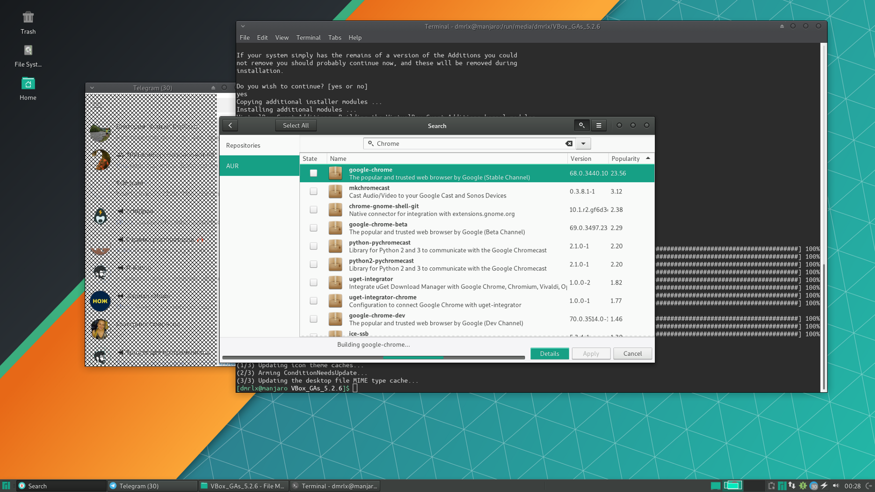Click the google-chrome package icon
The width and height of the screenshot is (875, 492).
(x=335, y=173)
